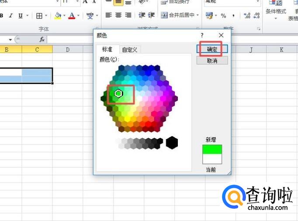Expand the font color dropdown arrow
298x221 pixels.
click(79, 16)
